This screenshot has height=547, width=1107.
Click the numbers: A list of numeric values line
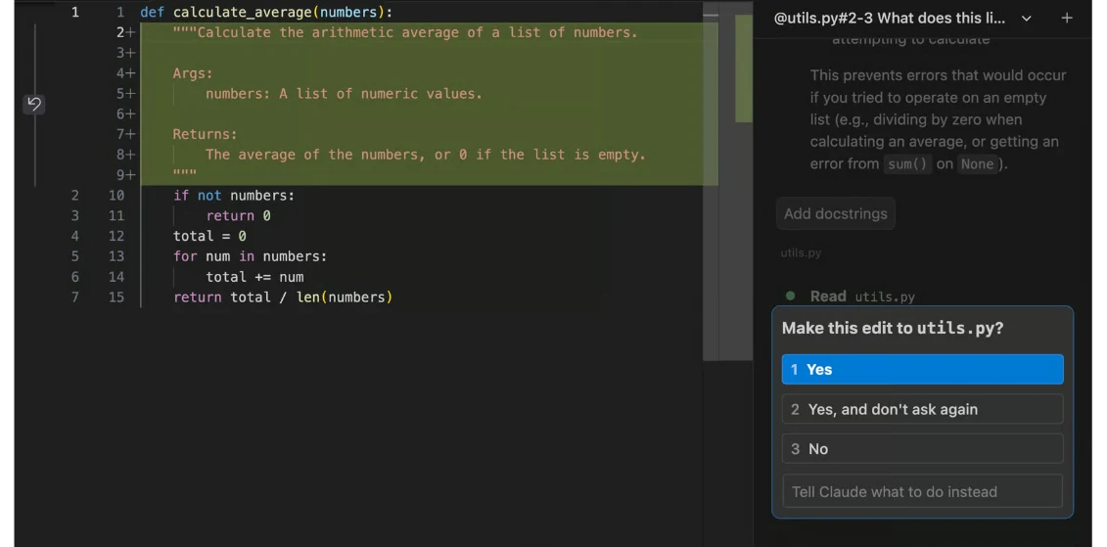(344, 94)
